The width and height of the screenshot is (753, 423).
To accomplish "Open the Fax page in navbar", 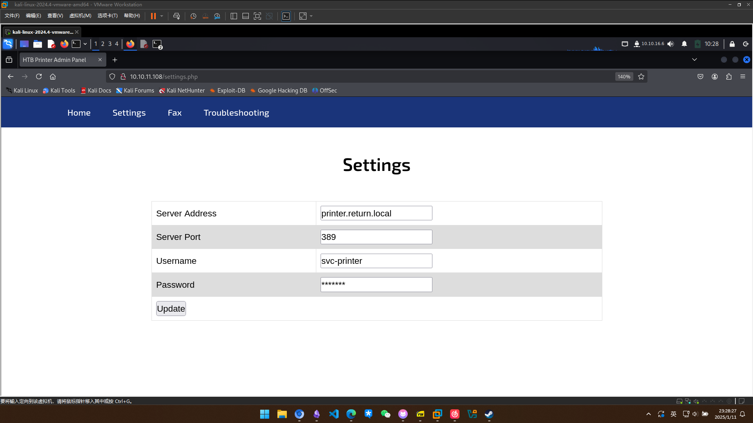I will 175,113.
